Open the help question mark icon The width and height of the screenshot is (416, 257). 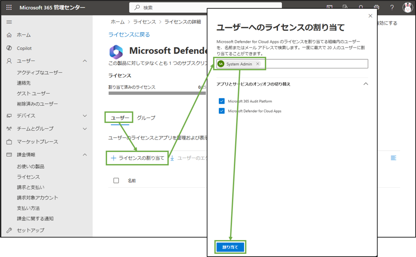pyautogui.click(x=392, y=8)
